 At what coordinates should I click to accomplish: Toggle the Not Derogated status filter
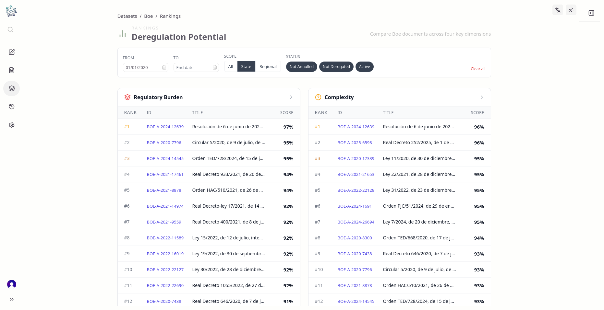click(x=336, y=67)
